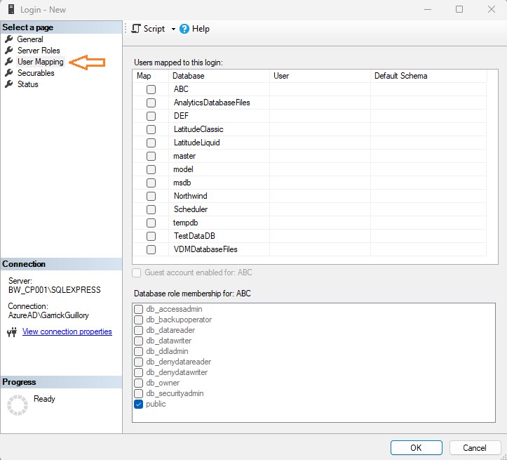The image size is (507, 460).
Task: Tick the Map checkbox for DEF
Action: (151, 116)
